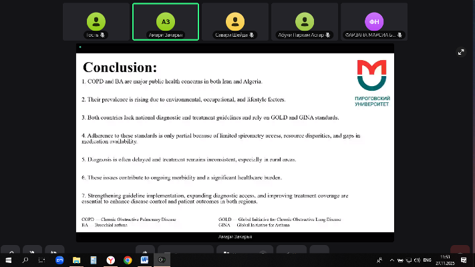Select the Севери Шейда participant tile
The height and width of the screenshot is (267, 475).
234,22
